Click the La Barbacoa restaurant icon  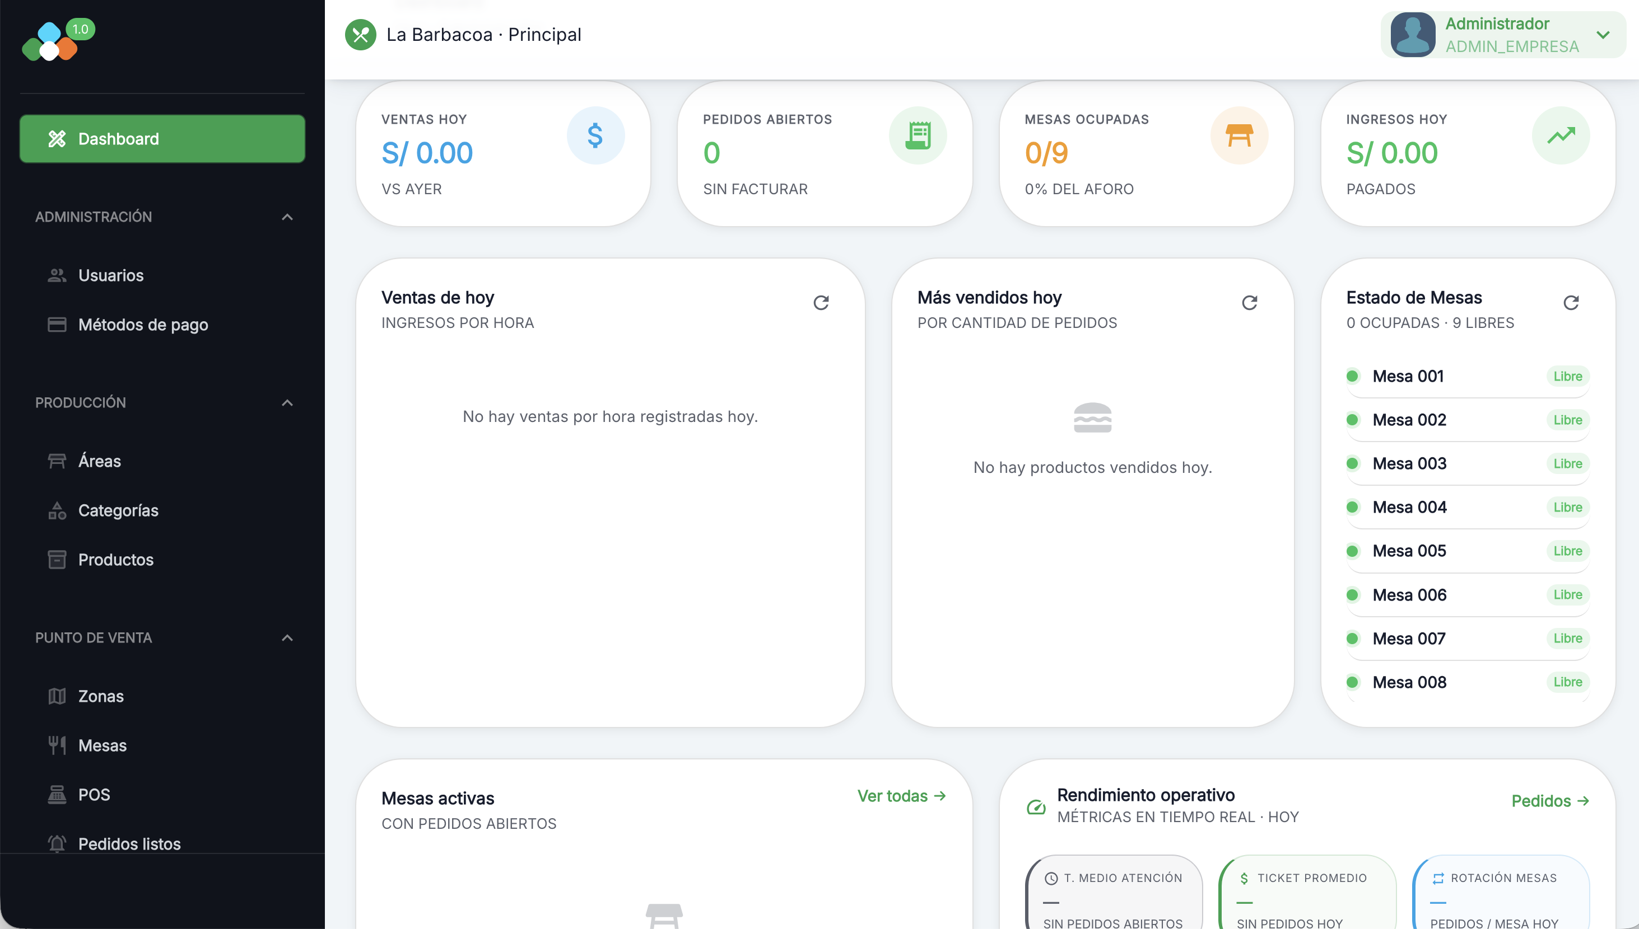[361, 35]
